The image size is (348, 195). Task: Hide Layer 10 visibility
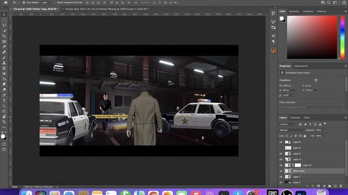point(281,165)
